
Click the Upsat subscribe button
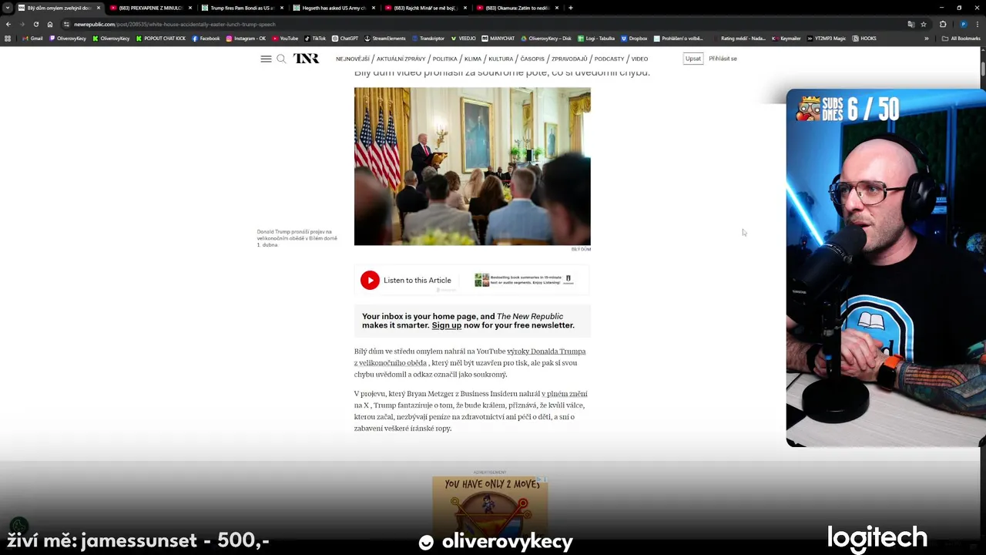pyautogui.click(x=693, y=59)
